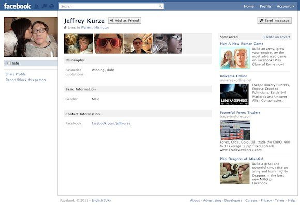Click Add as Friend button
Viewport: 300px width, 205px height.
click(x=124, y=20)
